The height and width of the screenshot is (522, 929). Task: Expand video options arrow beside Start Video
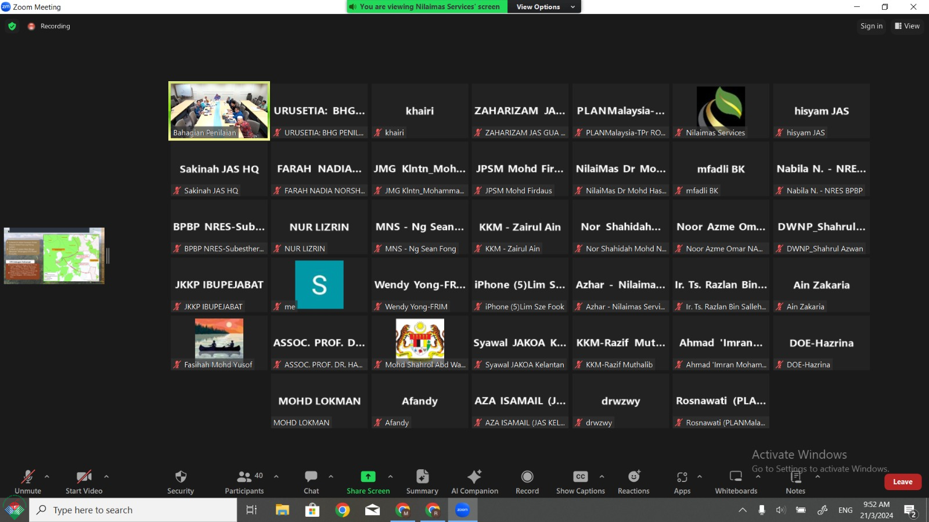tap(106, 477)
